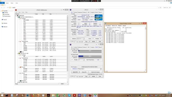Switch to Caches tab in CPU-Z CPU window
Image resolution: width=172 pixels, height=97 pixels.
(x=76, y=12)
